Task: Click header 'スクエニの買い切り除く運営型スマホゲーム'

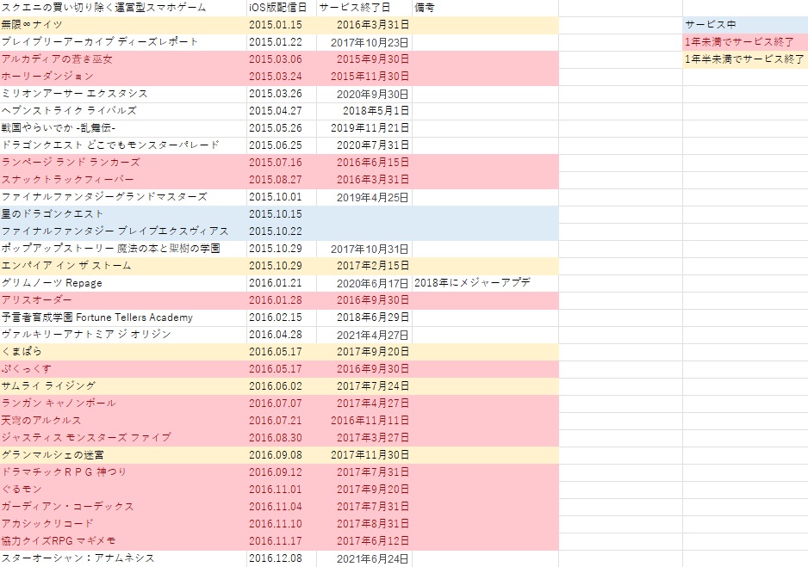Action: click(x=123, y=8)
